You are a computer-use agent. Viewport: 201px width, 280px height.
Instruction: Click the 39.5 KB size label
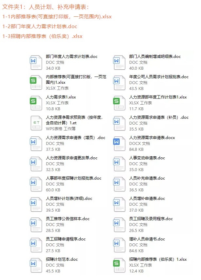[53, 210]
